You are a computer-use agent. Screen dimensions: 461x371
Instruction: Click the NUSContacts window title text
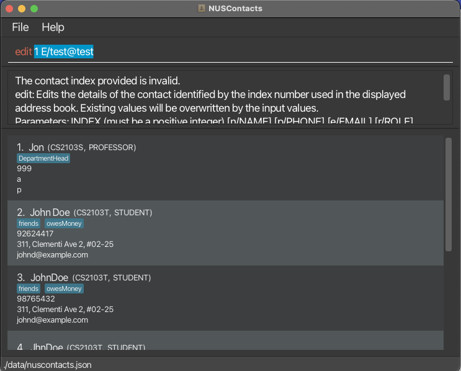[x=235, y=9]
